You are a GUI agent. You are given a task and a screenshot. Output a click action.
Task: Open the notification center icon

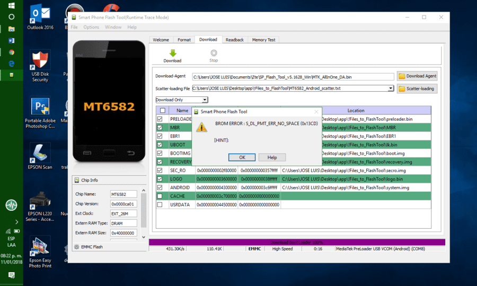pyautogui.click(x=12, y=275)
